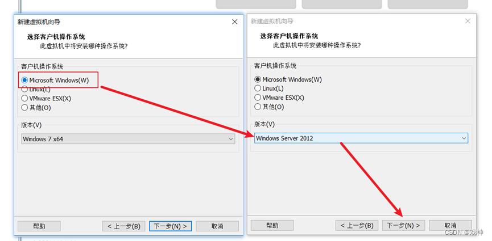Click the 选择客户机操作系统 heading in left wizard
This screenshot has height=241, width=492.
pyautogui.click(x=56, y=37)
